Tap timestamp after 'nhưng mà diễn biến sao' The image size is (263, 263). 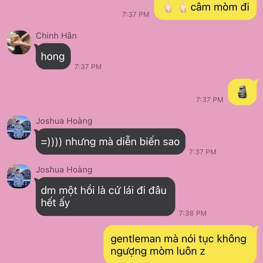point(203,152)
